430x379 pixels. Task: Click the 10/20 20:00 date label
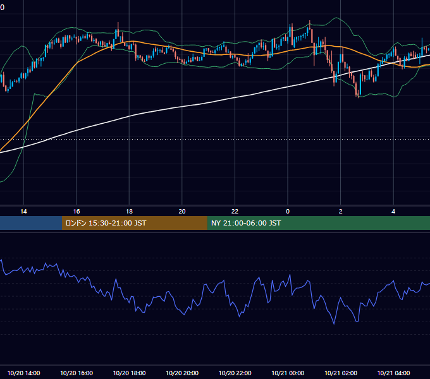[182, 373]
